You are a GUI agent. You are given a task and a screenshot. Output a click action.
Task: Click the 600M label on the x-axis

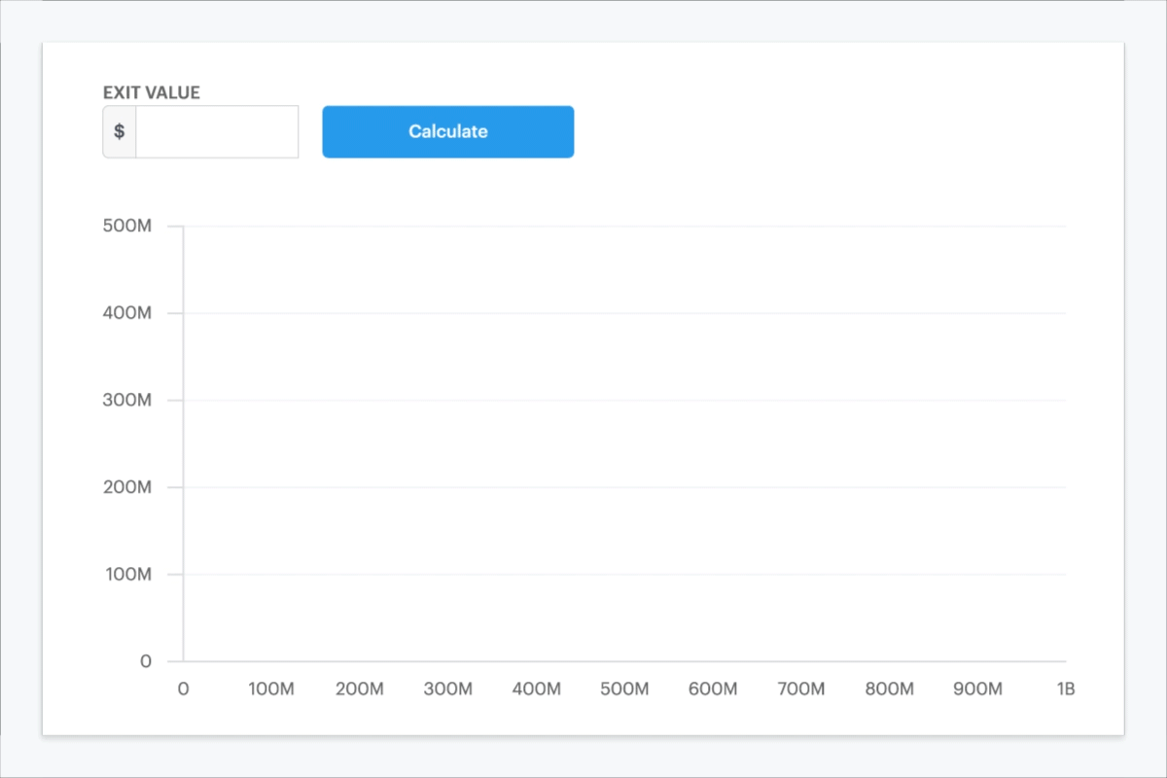(x=712, y=689)
